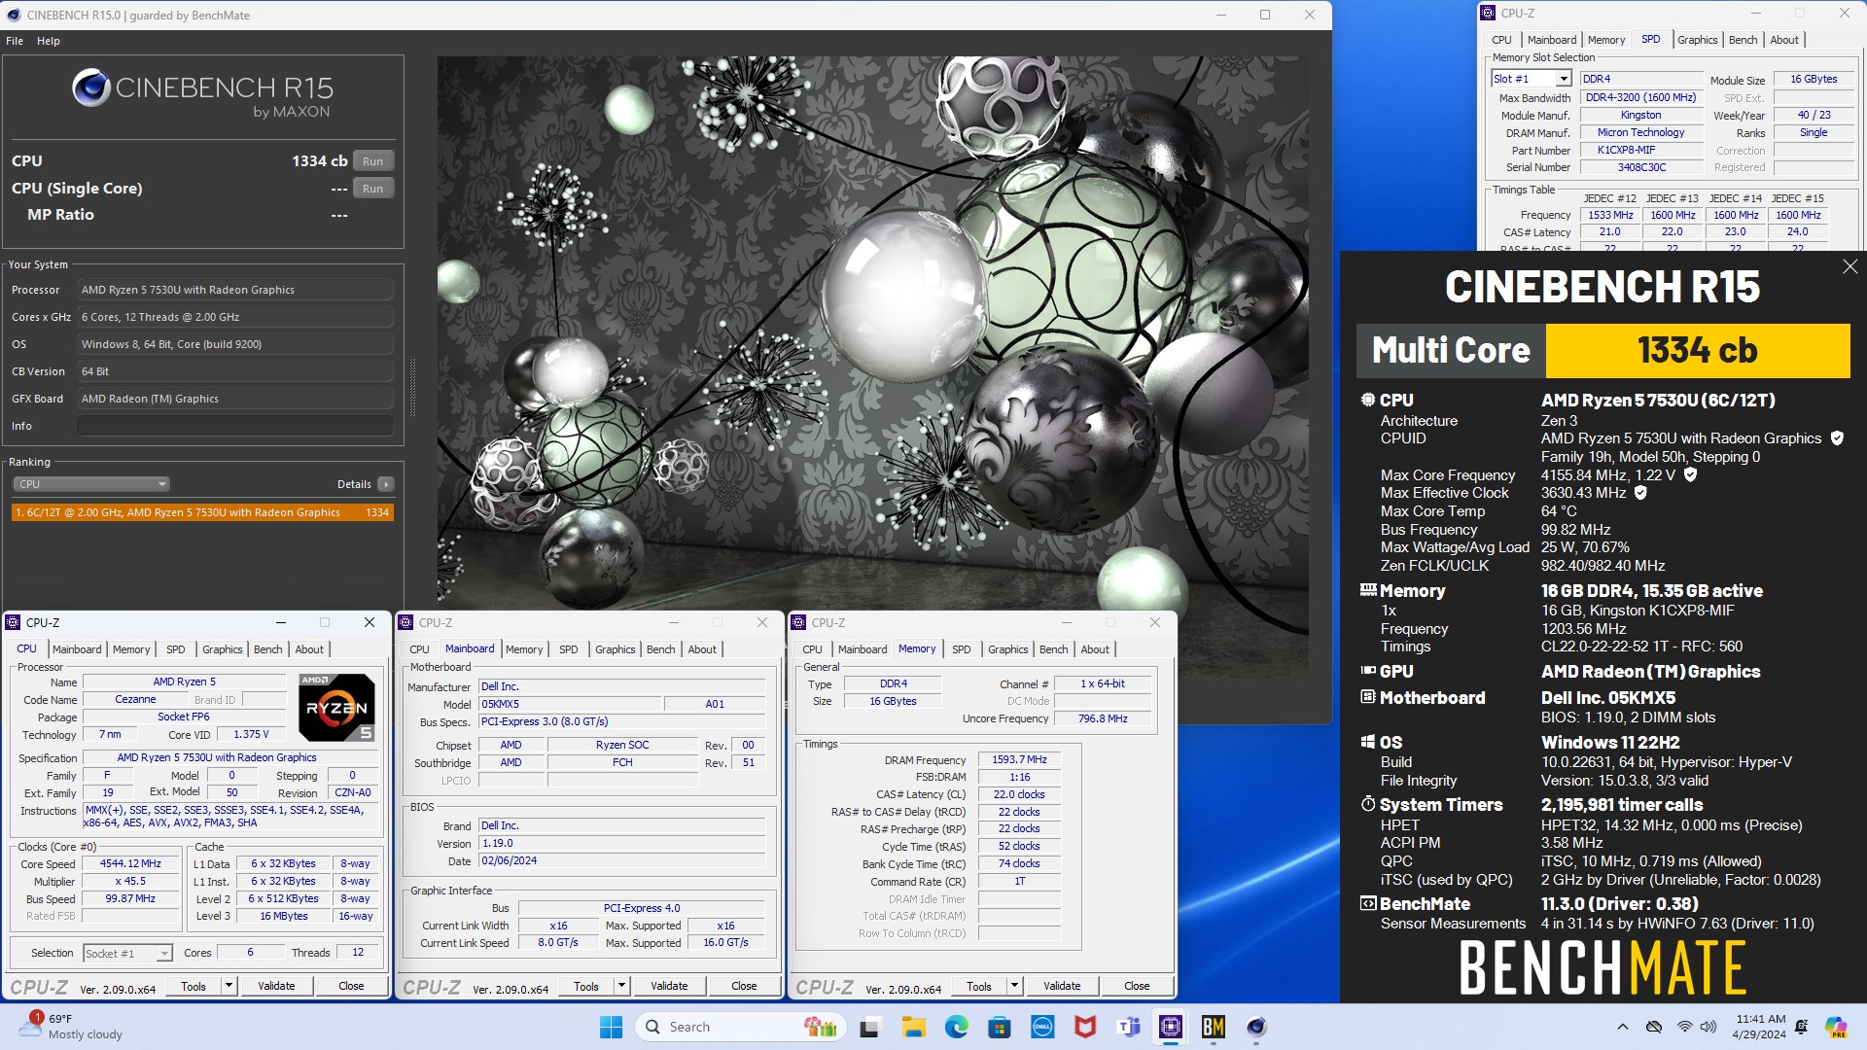Open McAfee from the taskbar

click(1085, 1027)
